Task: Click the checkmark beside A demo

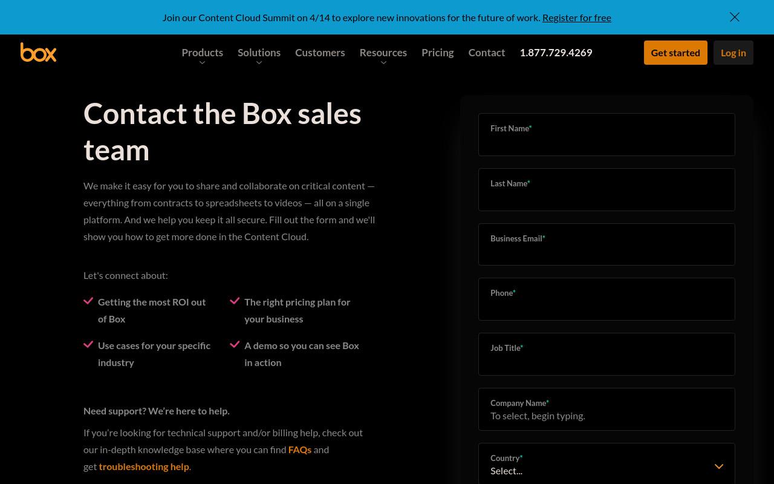Action: [x=235, y=344]
